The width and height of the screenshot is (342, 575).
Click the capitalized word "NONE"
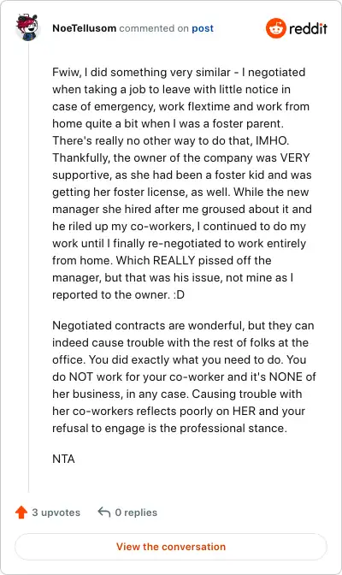coord(286,376)
